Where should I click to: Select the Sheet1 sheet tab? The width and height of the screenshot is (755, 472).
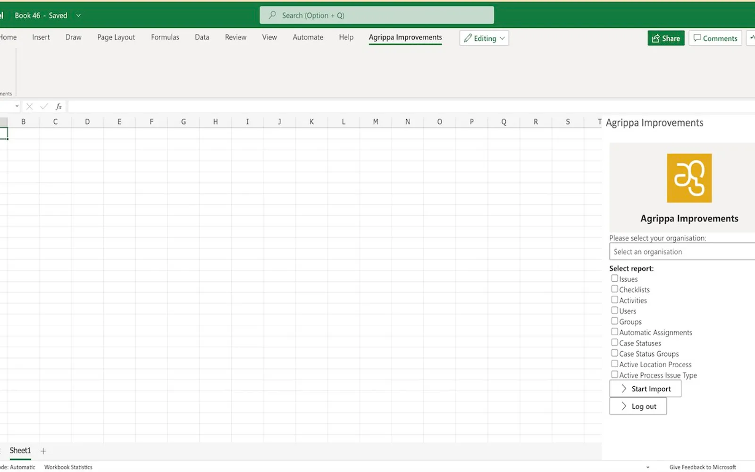pyautogui.click(x=20, y=451)
